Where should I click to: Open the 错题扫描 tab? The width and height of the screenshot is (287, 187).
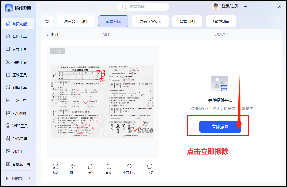point(221,21)
